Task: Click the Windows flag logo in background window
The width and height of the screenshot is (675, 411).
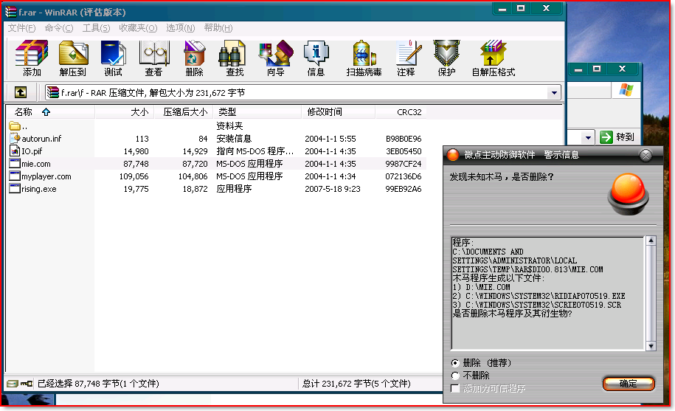Action: click(626, 90)
